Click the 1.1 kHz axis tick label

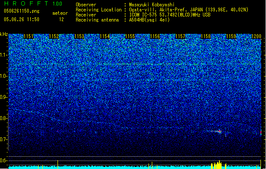click(x=4, y=55)
